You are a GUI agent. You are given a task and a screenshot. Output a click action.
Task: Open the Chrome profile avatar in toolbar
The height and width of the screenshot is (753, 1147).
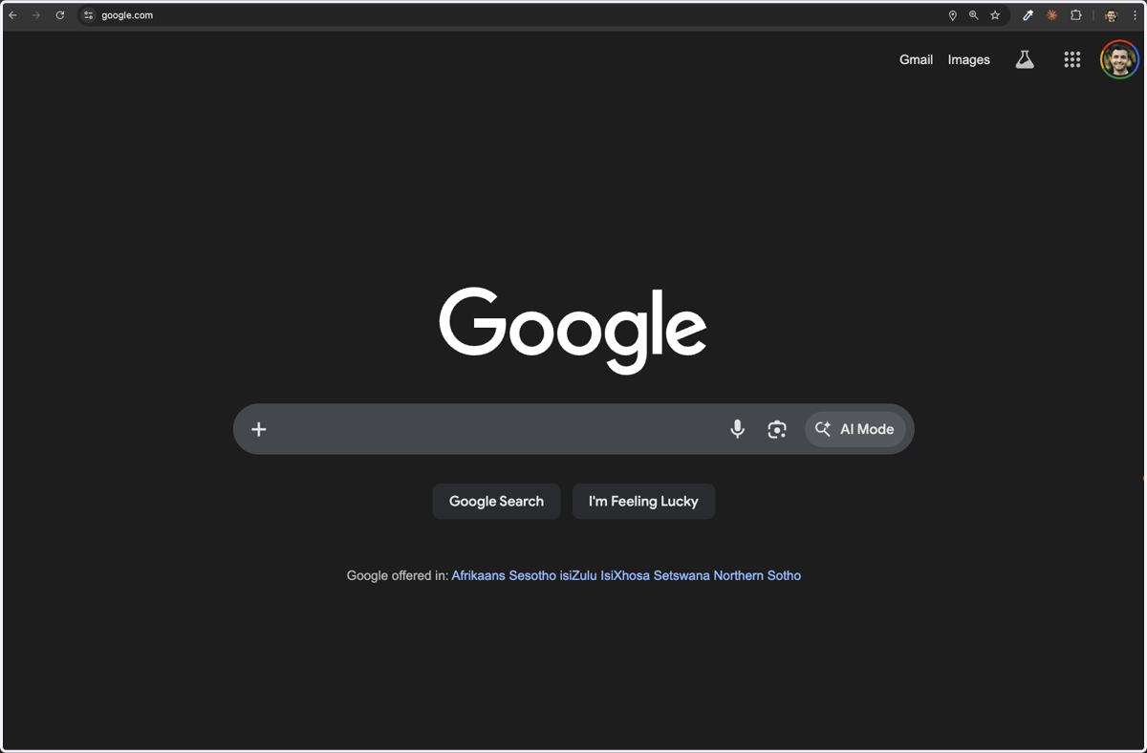click(1111, 15)
